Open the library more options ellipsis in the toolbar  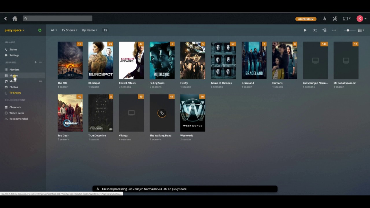click(x=334, y=30)
